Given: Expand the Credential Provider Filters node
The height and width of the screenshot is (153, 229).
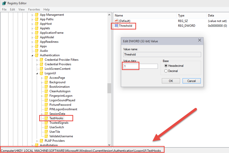Looking at the screenshot, I should pos(37,60).
